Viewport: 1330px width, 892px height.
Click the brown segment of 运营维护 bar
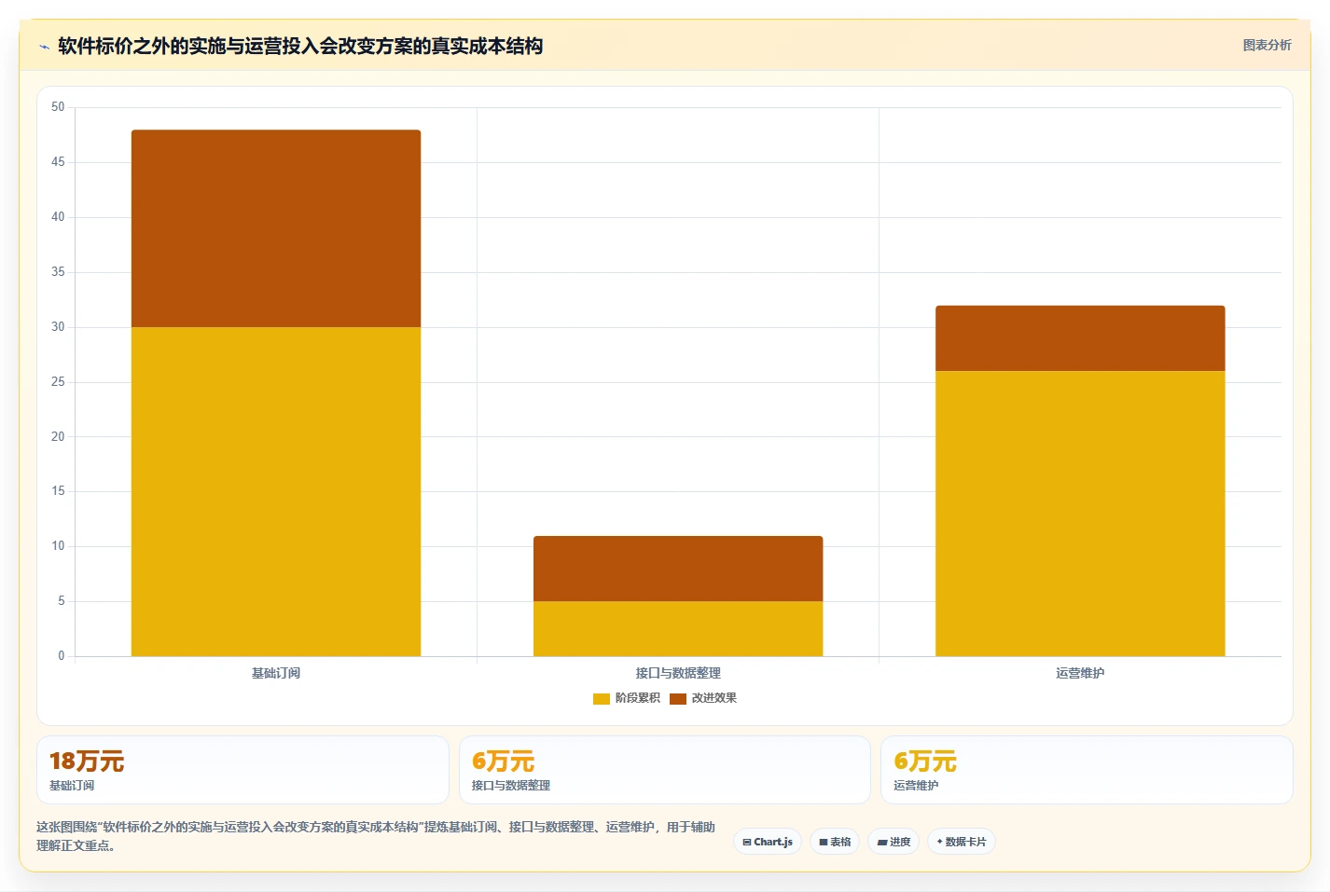pos(1080,338)
